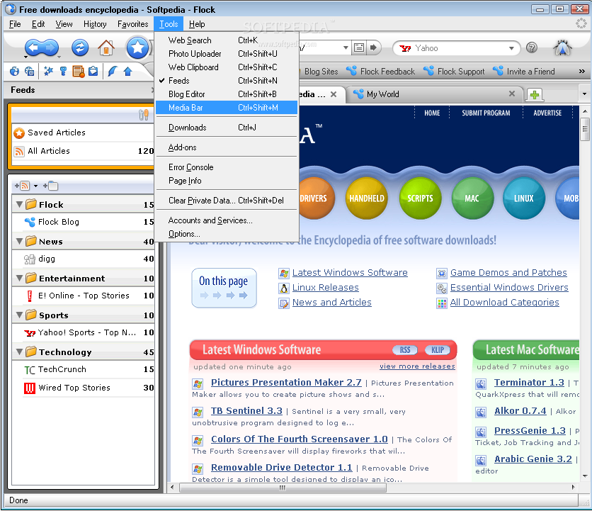This screenshot has height=511, width=592.
Task: Select Media Bar in the Tools menu
Action: [227, 108]
